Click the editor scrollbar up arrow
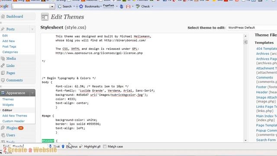 [245, 36]
